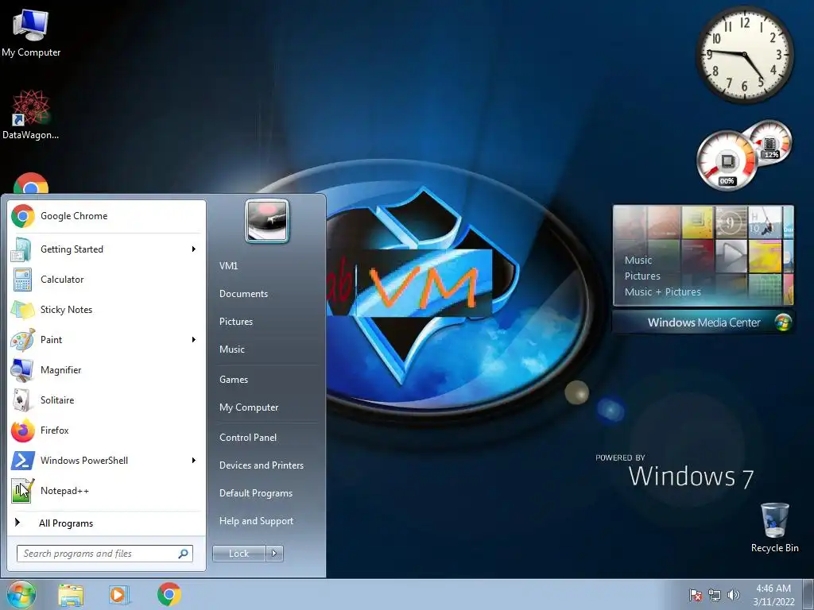The width and height of the screenshot is (814, 610).
Task: Open Documents from Start menu
Action: click(243, 294)
